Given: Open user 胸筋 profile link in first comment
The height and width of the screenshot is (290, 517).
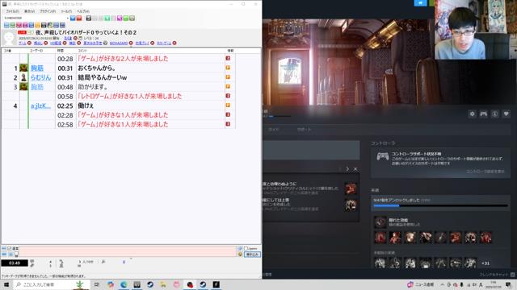Looking at the screenshot, I should click(x=37, y=68).
